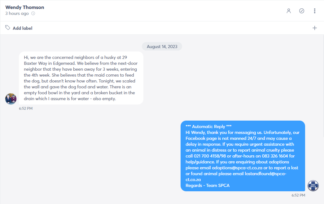Click the 6:52 PM timestamp under Wendy's message
Viewport: 324px width, 204px height.
(x=26, y=109)
